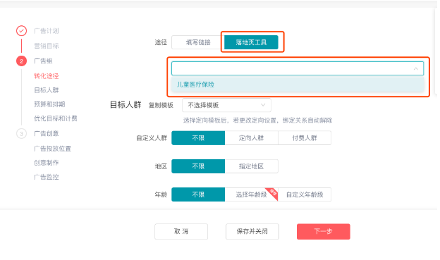Set 自定义人群 to 不限

(x=198, y=138)
